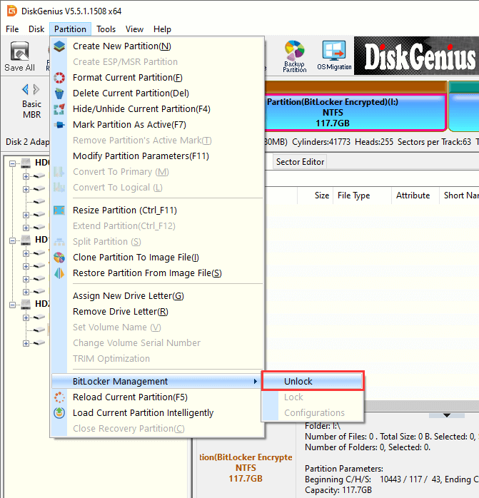Click the Create New Partition icon

pyautogui.click(x=60, y=46)
